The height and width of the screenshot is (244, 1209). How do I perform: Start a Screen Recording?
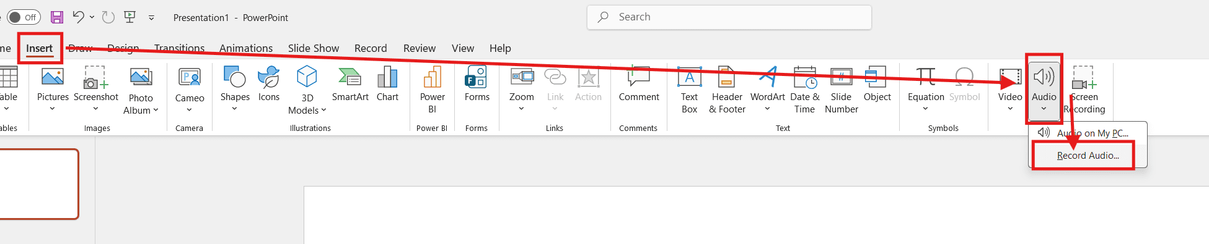1085,90
